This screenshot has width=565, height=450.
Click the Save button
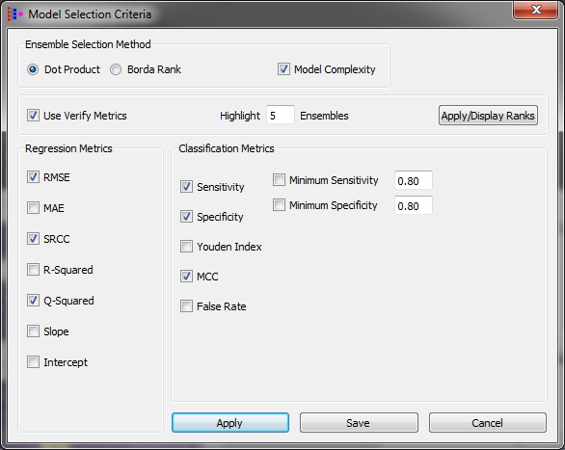point(359,423)
